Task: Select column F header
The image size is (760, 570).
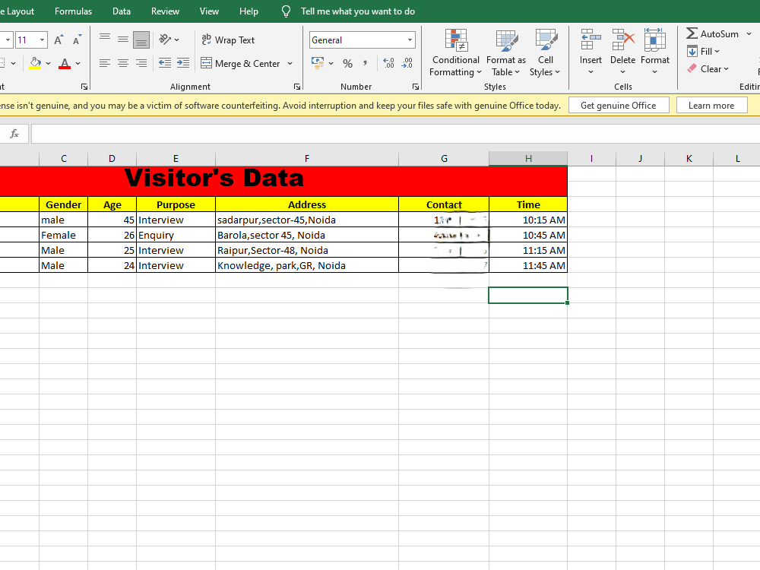Action: tap(307, 159)
